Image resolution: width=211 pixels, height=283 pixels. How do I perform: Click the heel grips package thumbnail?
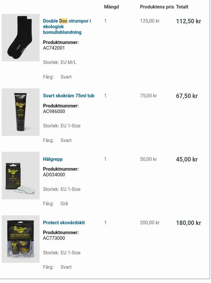pos(20,175)
